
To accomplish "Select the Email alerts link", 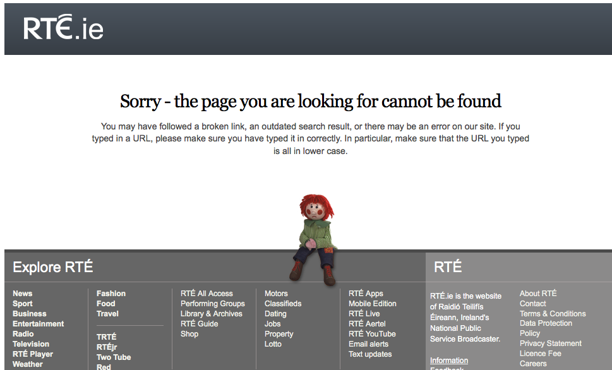I will [368, 344].
